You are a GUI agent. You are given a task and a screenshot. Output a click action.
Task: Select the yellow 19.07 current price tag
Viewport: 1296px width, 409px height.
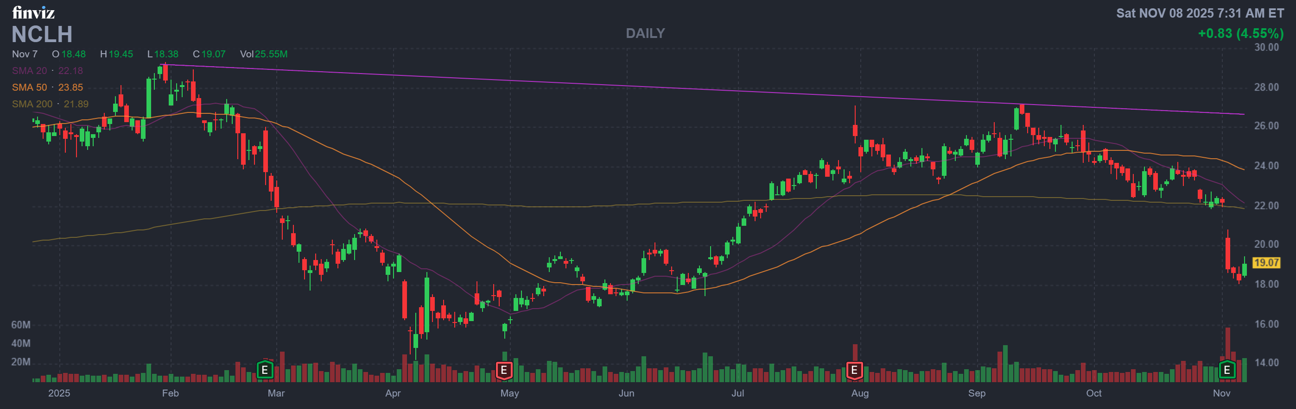tap(1266, 263)
